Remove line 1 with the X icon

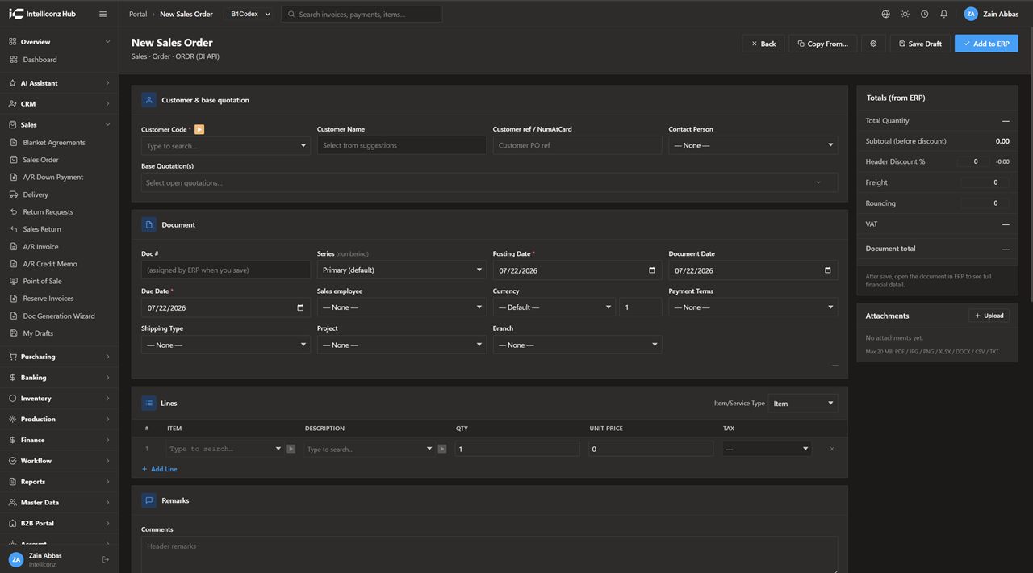click(x=832, y=449)
